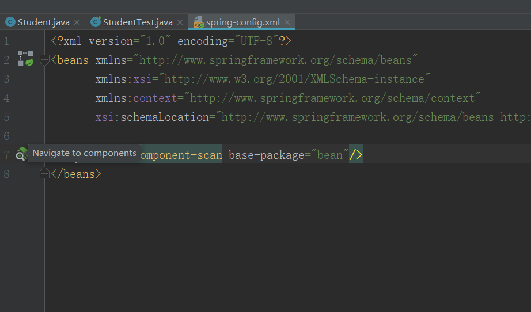Close the Student.java editor tab
Viewport: 531px width, 312px height.
(x=77, y=22)
